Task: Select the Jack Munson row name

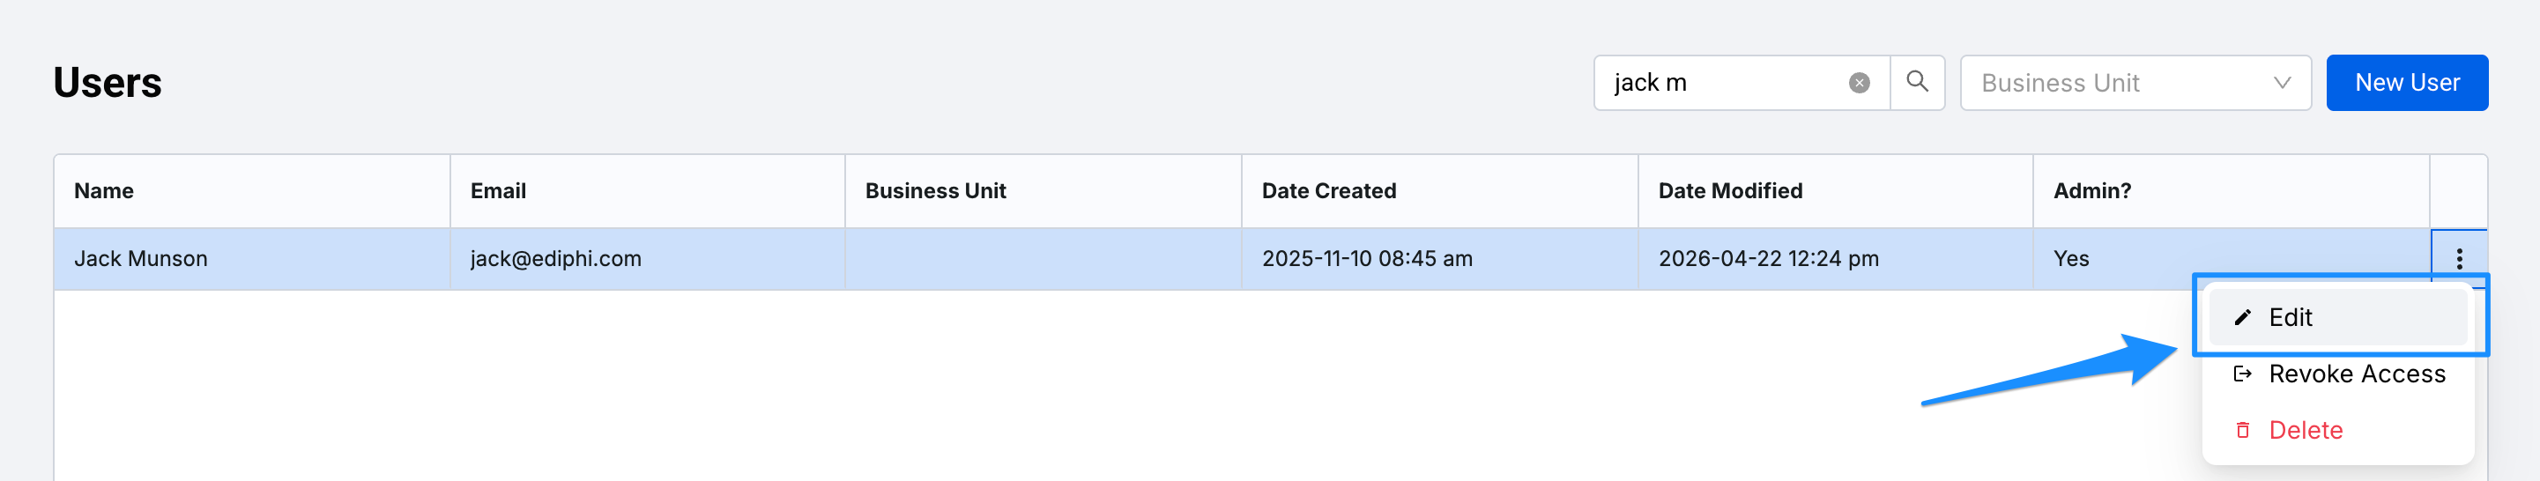Action: click(141, 258)
